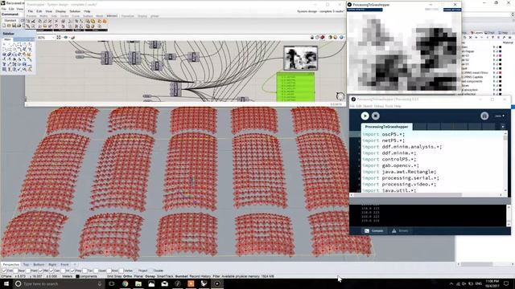This screenshot has height=289, width=515.
Task: Click the Processing editor vertical scrollbar
Action: (x=505, y=162)
